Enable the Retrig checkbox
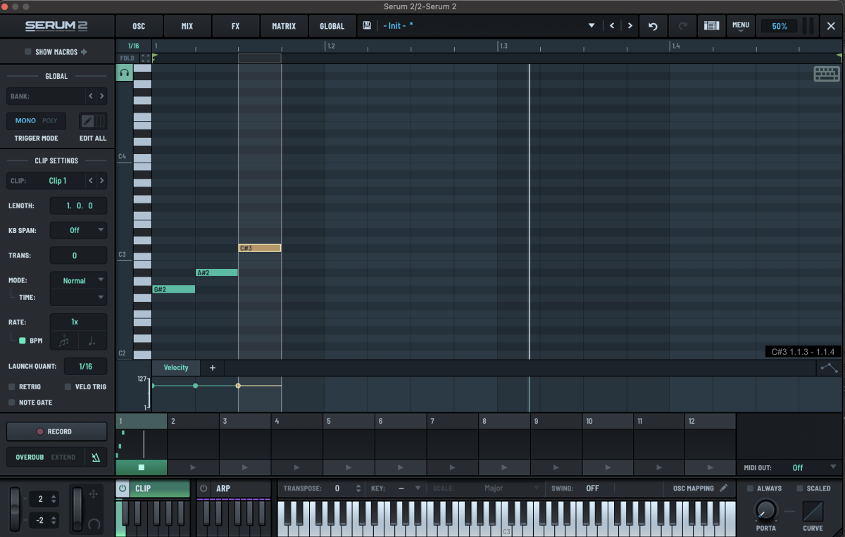 click(12, 387)
